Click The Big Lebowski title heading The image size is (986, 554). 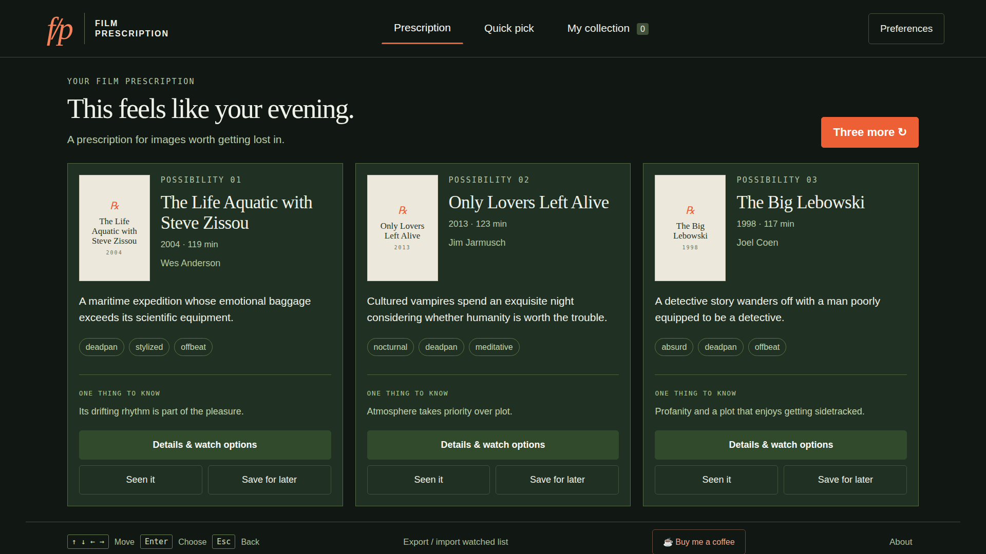point(800,203)
